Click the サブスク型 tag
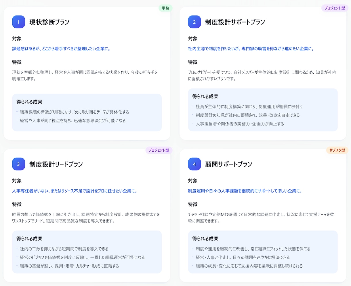This screenshot has height=286, width=351. pos(337,150)
